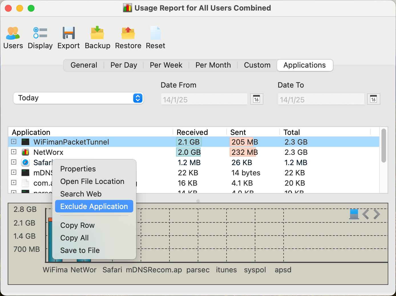Click the 205 MB sent cell
The width and height of the screenshot is (396, 296).
click(245, 142)
